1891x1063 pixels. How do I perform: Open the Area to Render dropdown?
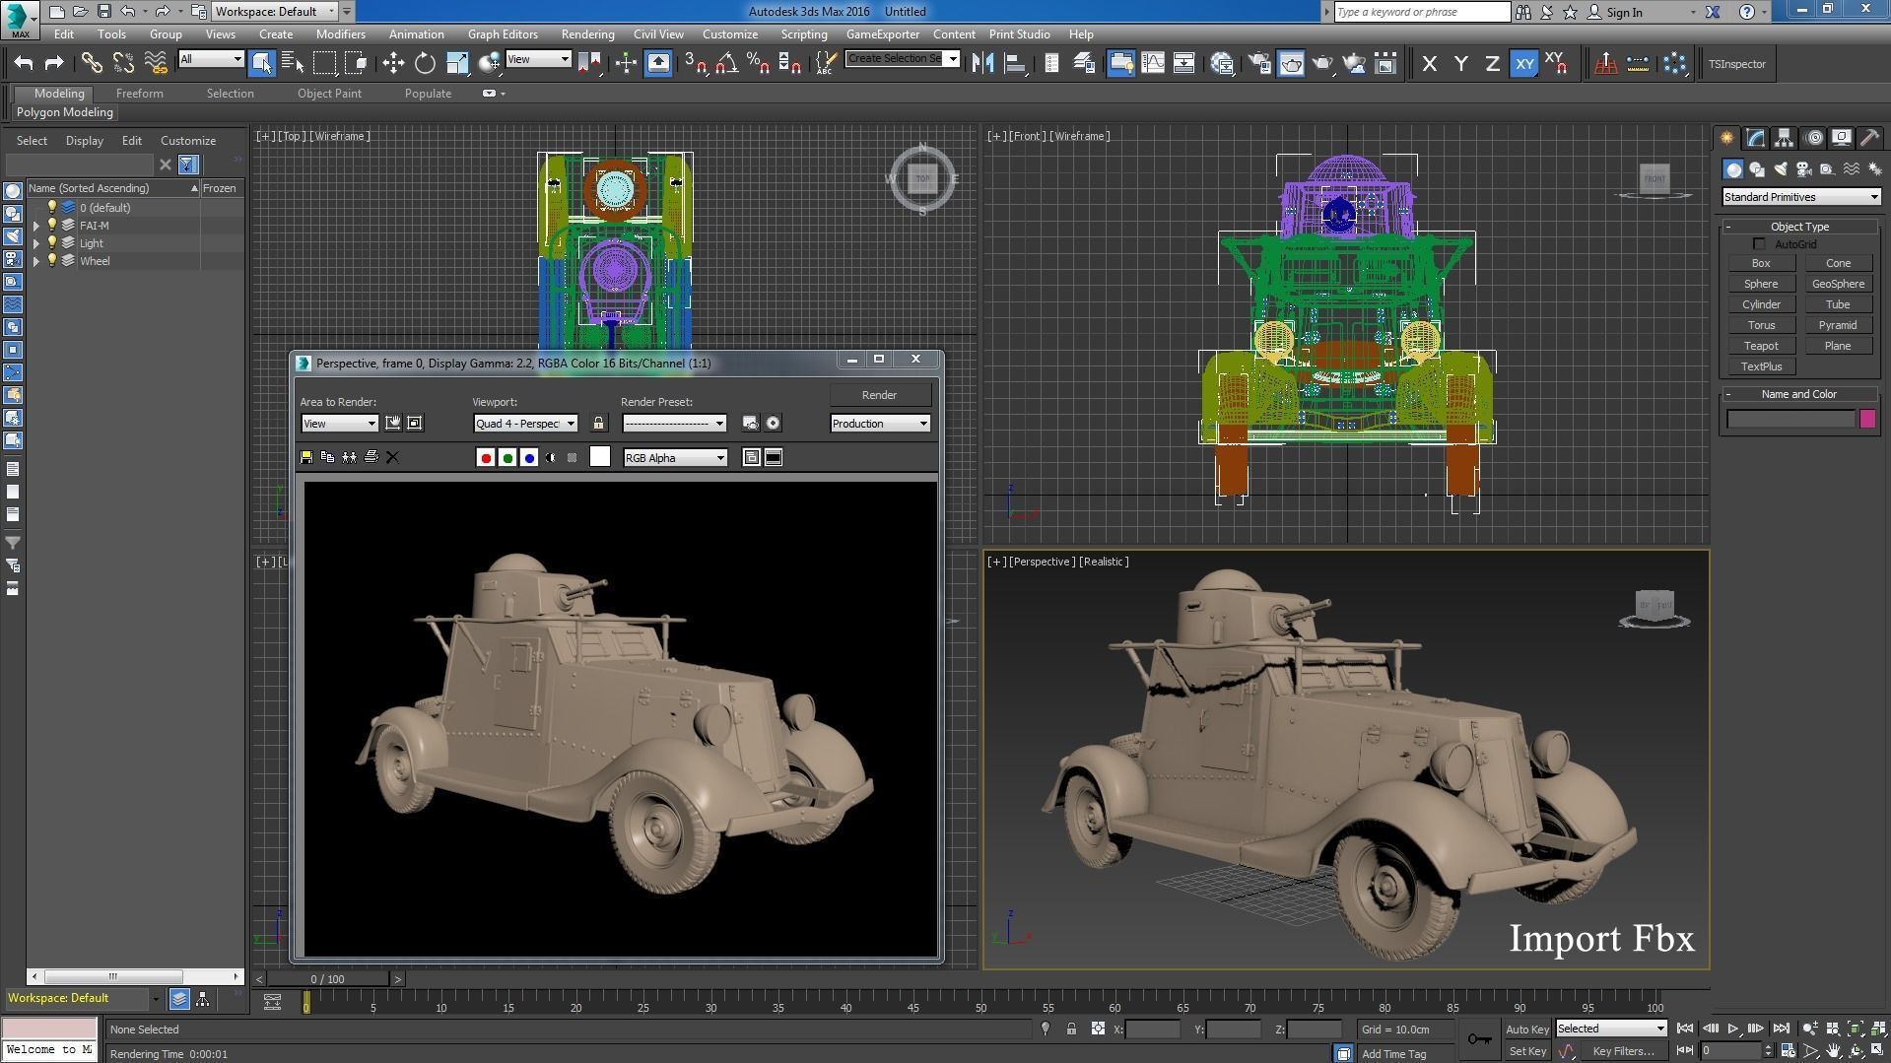click(x=339, y=424)
